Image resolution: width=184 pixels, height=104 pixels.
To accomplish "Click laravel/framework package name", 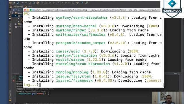I will pyautogui.click(x=74, y=81).
